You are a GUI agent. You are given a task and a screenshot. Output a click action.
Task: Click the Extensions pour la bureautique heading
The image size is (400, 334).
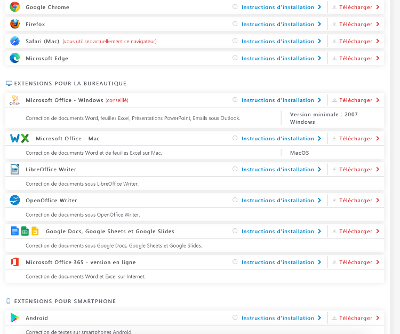click(x=70, y=83)
